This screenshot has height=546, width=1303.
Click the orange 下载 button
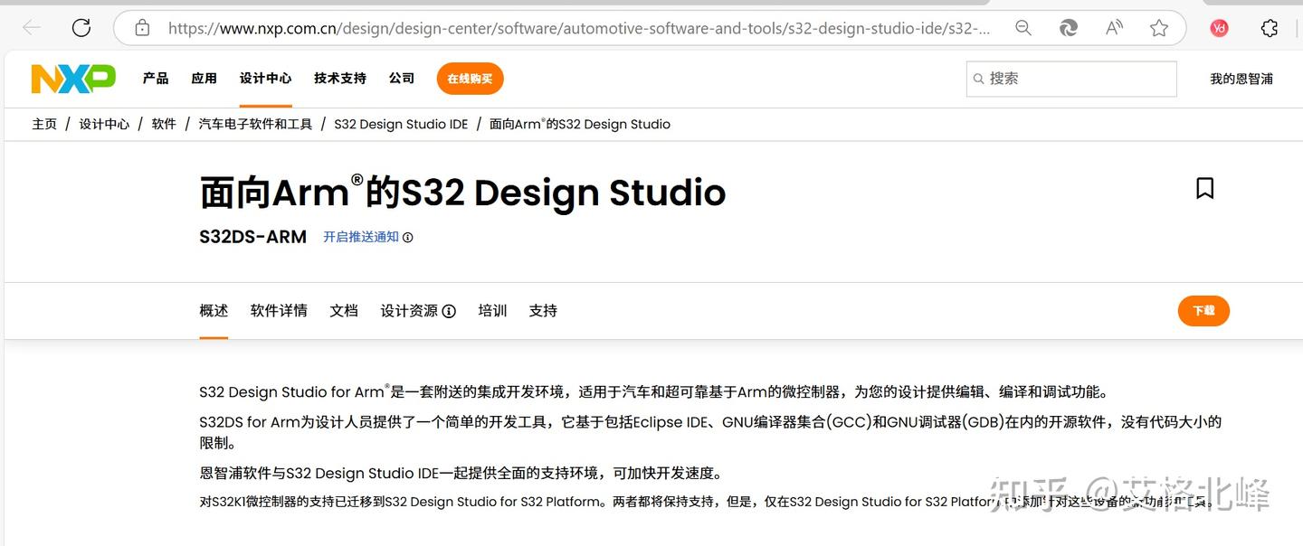(1203, 310)
